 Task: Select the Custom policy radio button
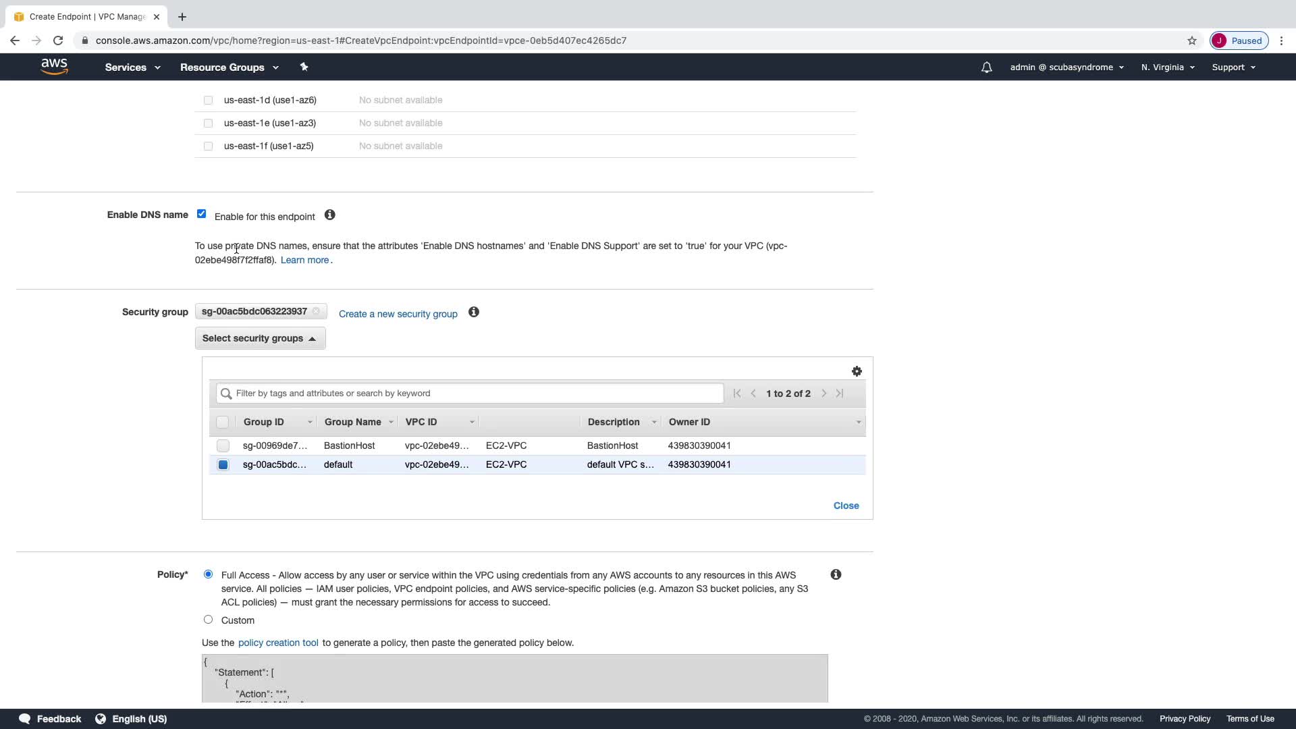[x=208, y=620]
